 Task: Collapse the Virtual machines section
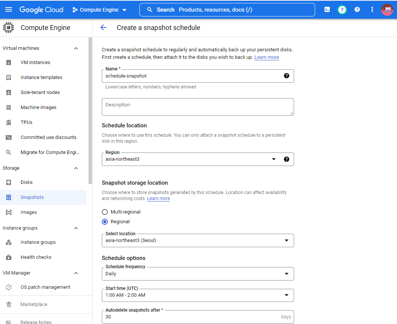(x=76, y=48)
